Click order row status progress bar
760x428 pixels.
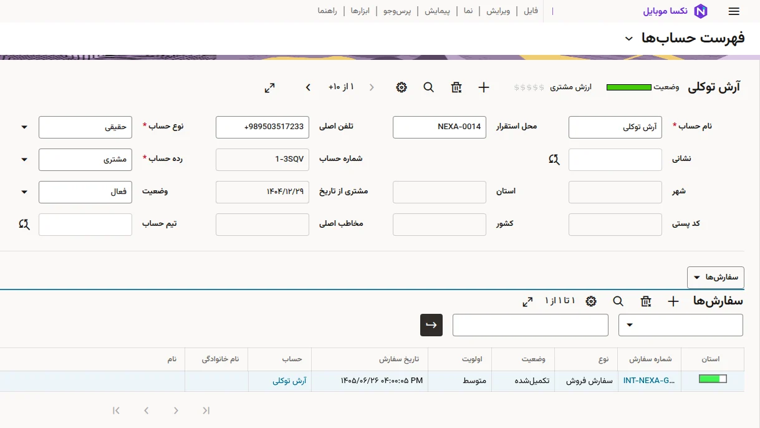point(713,379)
